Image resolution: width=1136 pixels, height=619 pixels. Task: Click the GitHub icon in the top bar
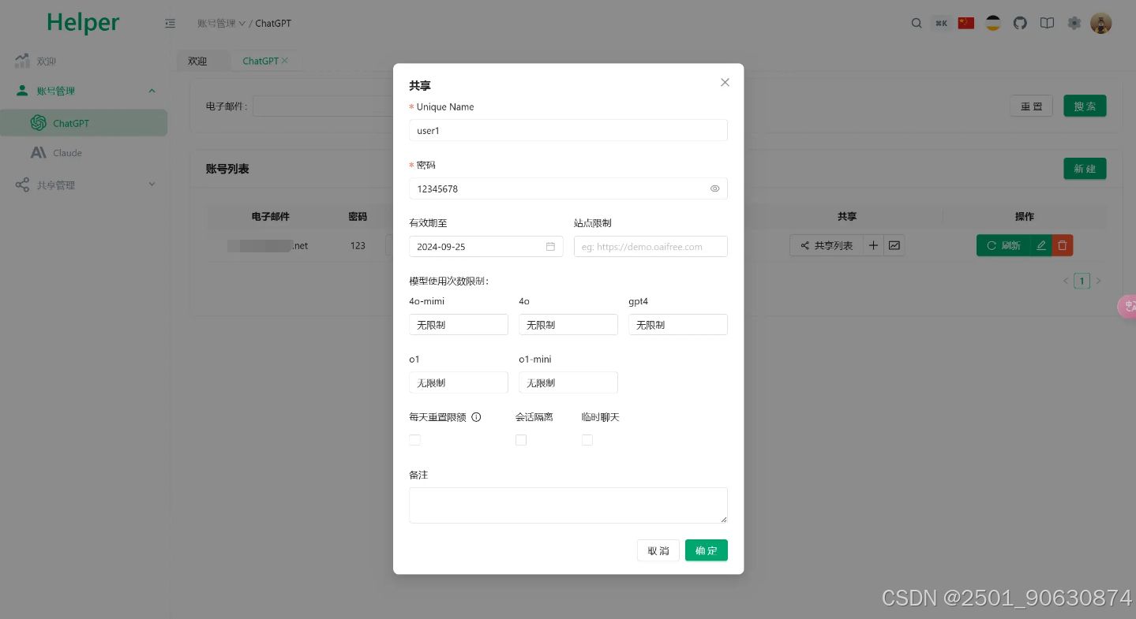[x=1019, y=23]
